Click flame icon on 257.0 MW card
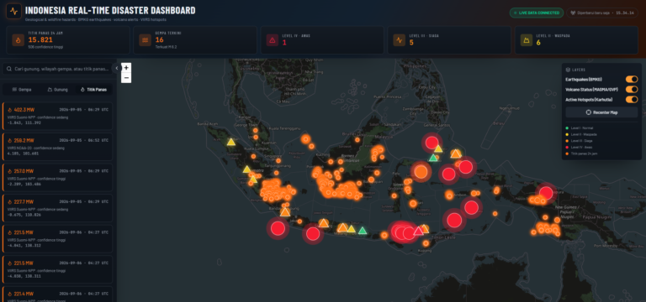The image size is (646, 302). point(10,171)
